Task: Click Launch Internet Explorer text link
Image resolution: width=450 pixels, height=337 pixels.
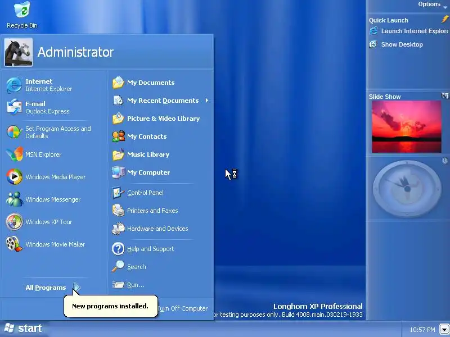Action: click(x=415, y=31)
